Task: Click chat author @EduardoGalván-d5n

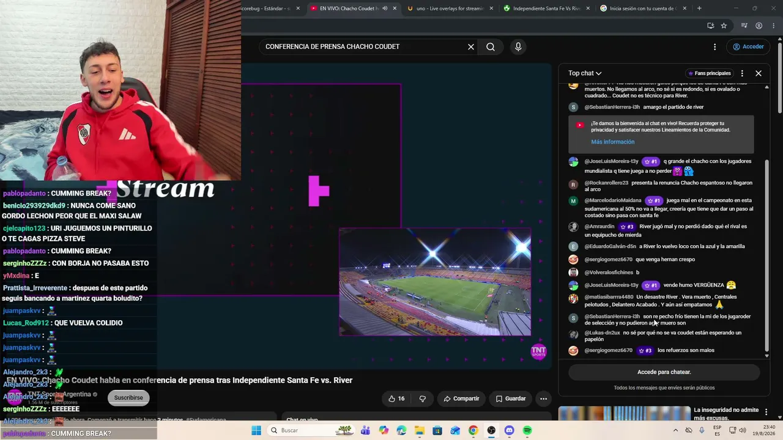Action: coord(610,246)
